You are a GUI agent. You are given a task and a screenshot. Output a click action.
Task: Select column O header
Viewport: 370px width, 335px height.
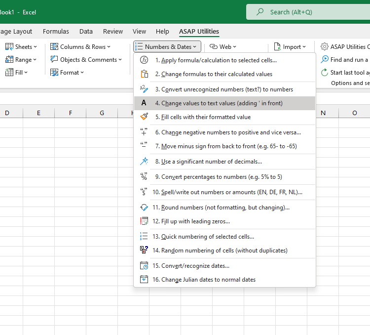click(354, 113)
